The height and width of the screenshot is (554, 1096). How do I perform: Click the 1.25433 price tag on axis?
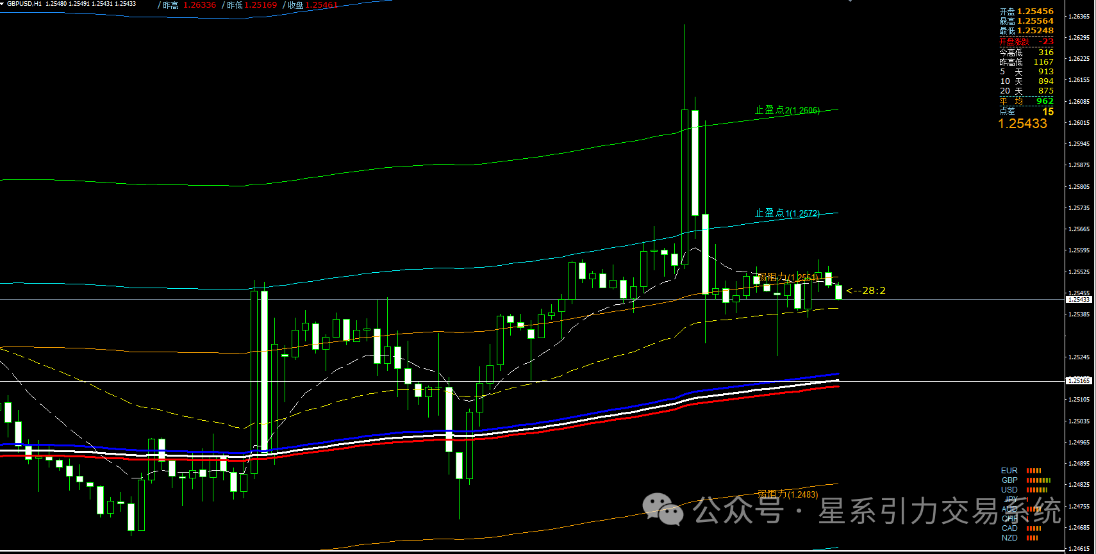(1079, 300)
